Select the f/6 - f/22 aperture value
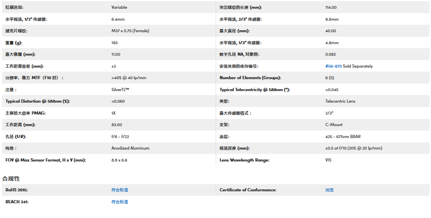 click(x=120, y=137)
